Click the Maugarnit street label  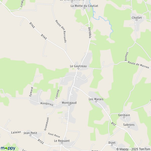pos(47,104)
